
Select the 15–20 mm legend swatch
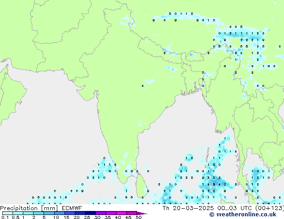click(69, 213)
